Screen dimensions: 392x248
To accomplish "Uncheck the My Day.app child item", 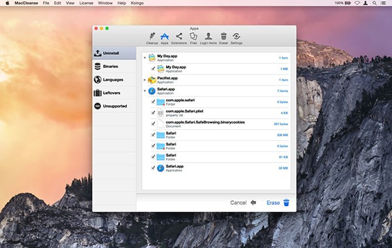I will coord(153,69).
